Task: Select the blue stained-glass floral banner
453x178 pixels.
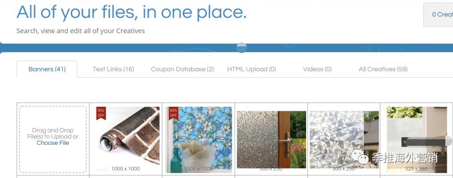Action: tap(199, 139)
